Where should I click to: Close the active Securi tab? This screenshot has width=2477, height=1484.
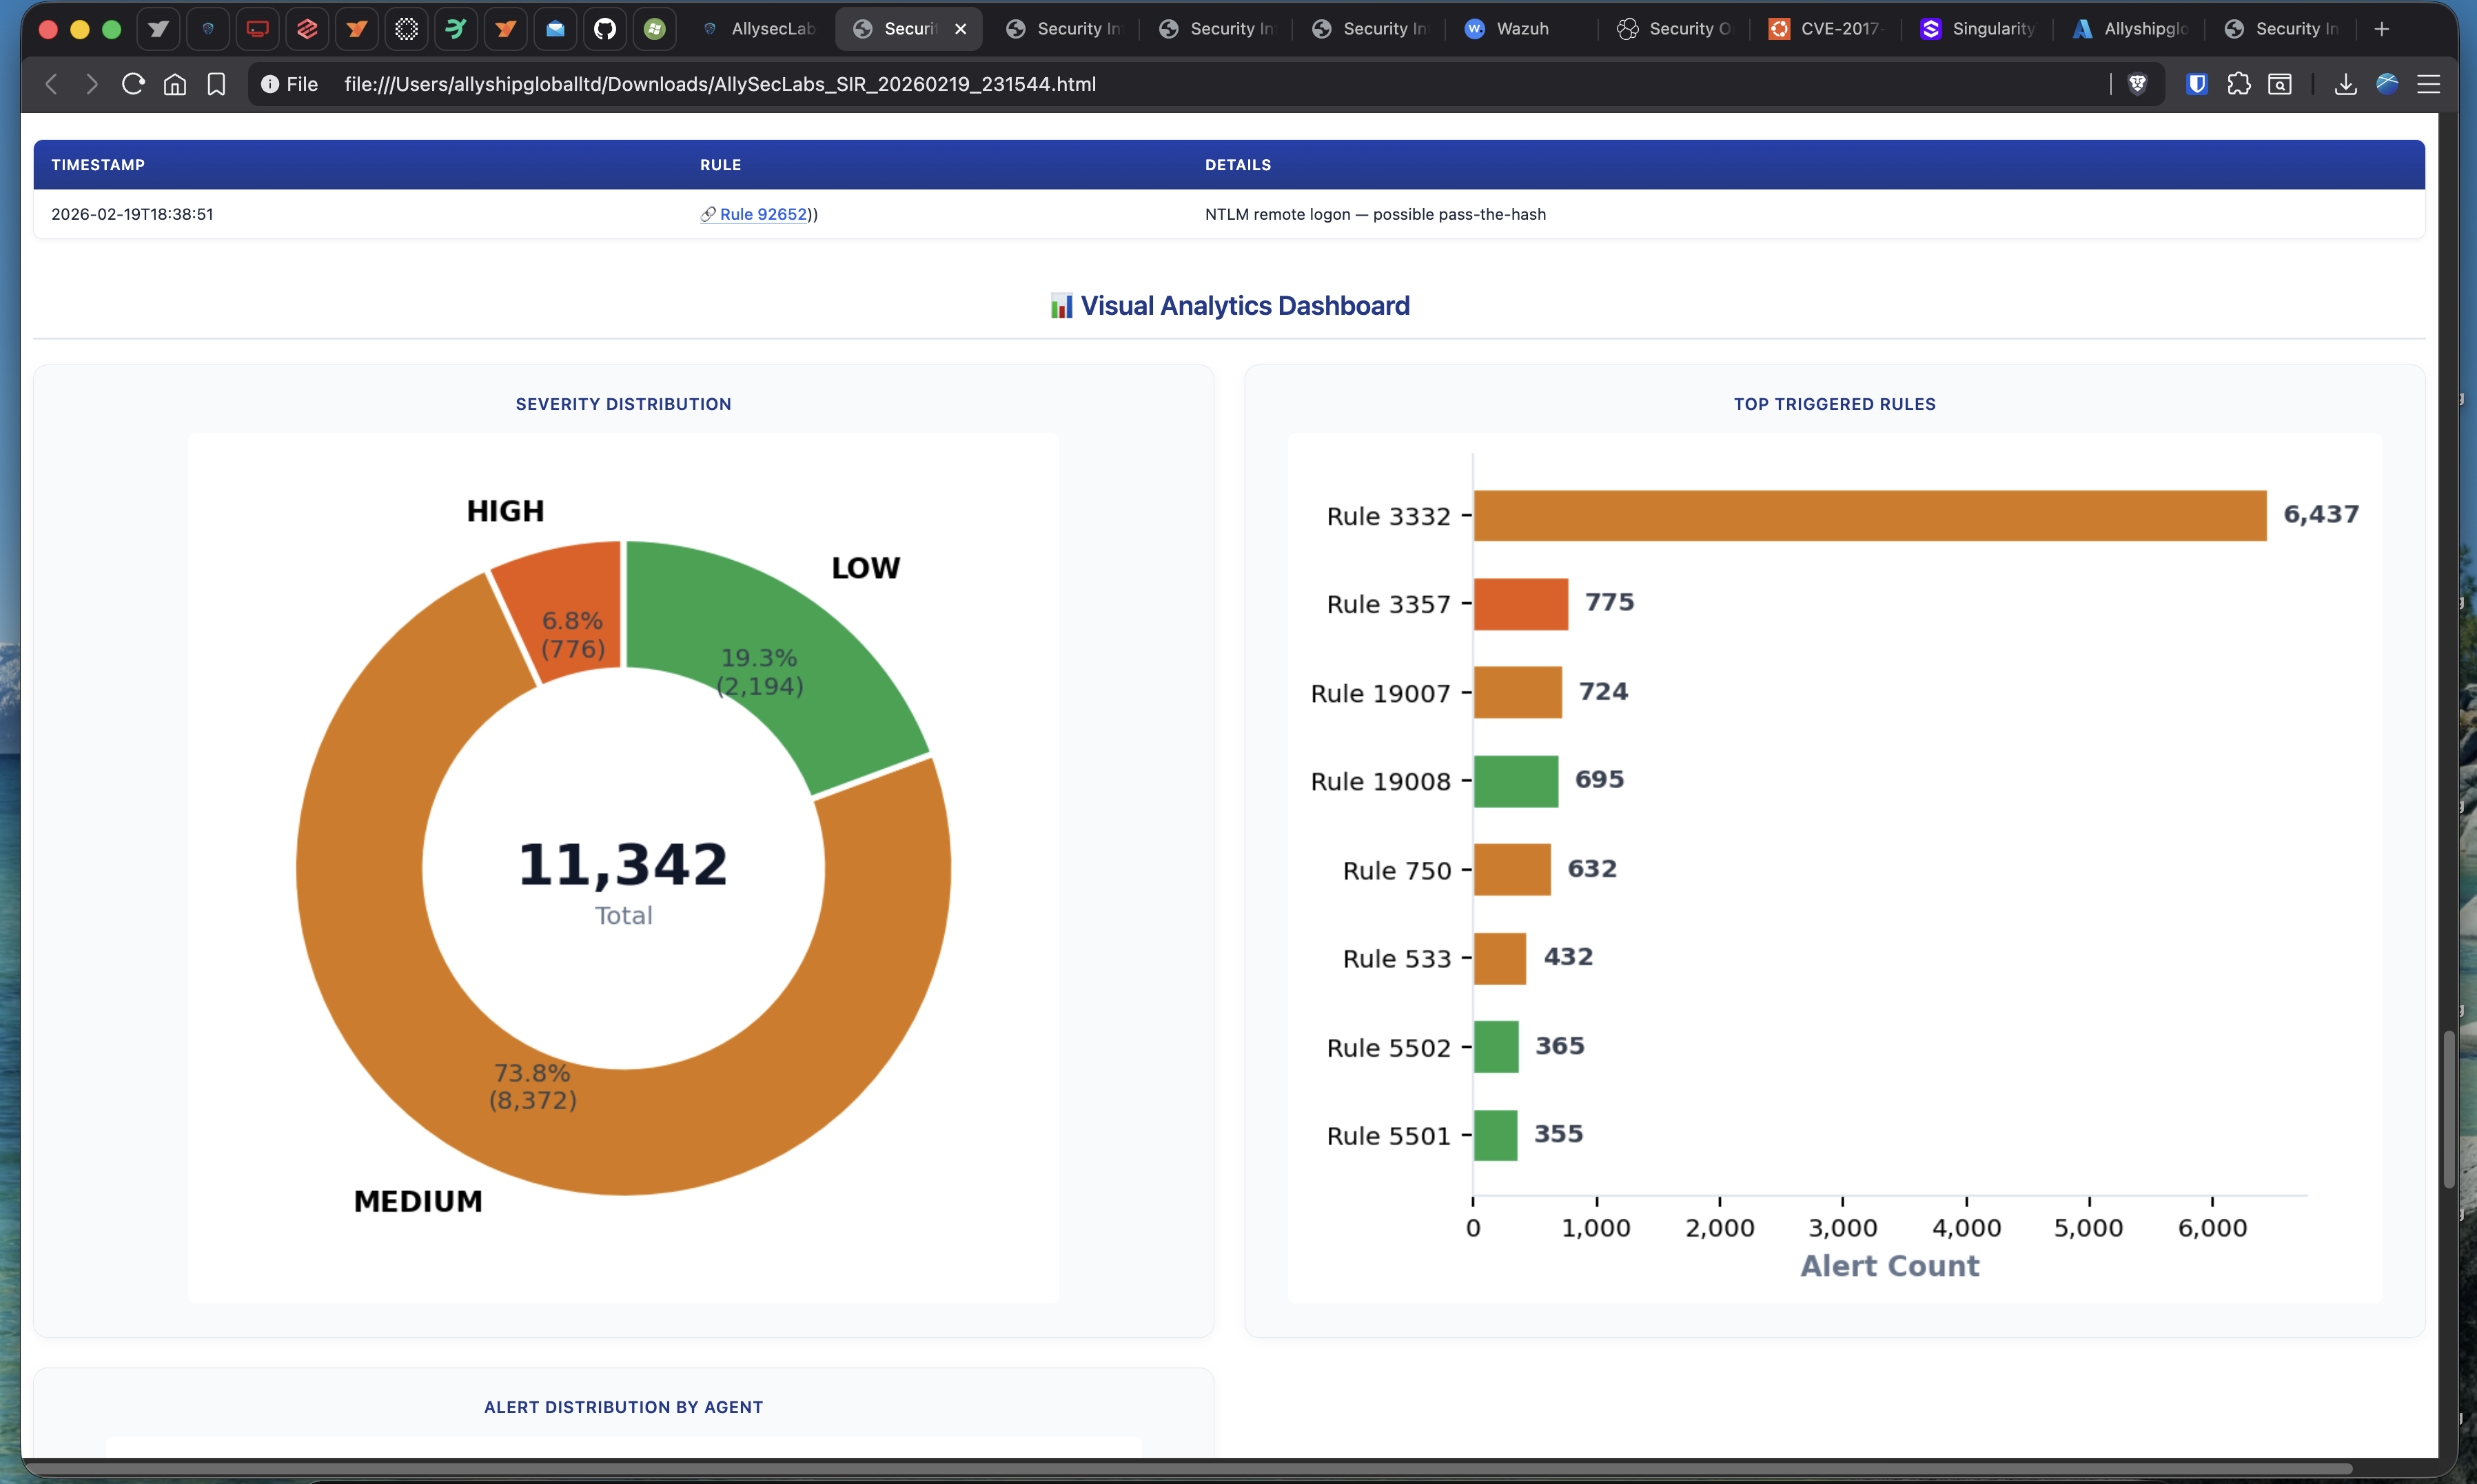pos(960,29)
